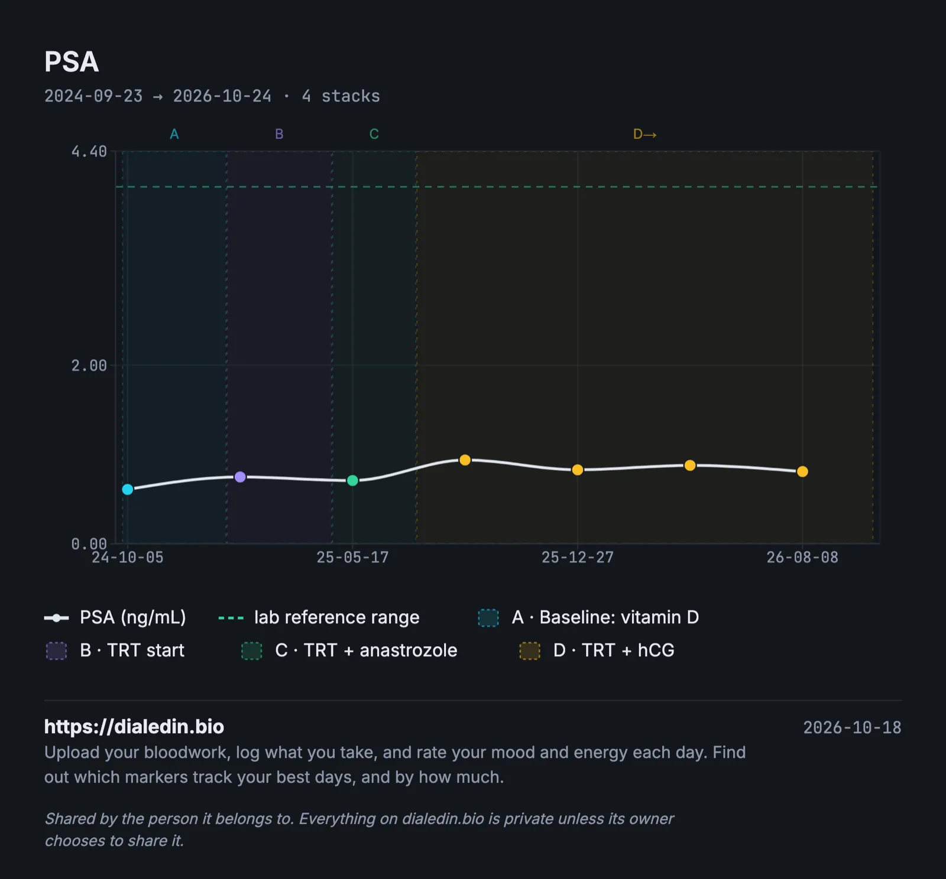946x879 pixels.
Task: Open the https://dialedin.bio link
Action: 134,727
